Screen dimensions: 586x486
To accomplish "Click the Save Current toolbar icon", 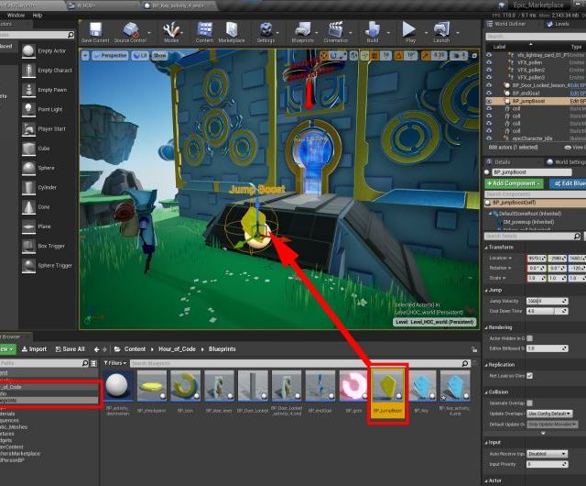I will [95, 30].
